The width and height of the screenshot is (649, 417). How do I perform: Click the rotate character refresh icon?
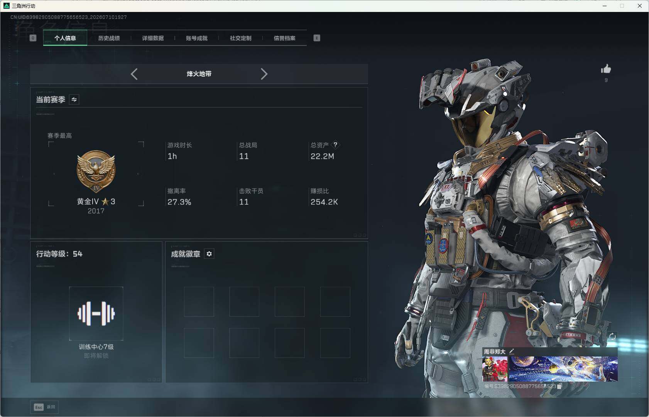coord(612,336)
